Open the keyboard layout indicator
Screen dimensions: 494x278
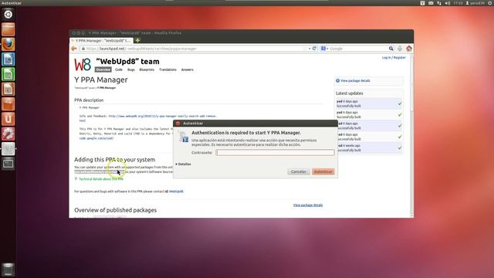[x=431, y=3]
